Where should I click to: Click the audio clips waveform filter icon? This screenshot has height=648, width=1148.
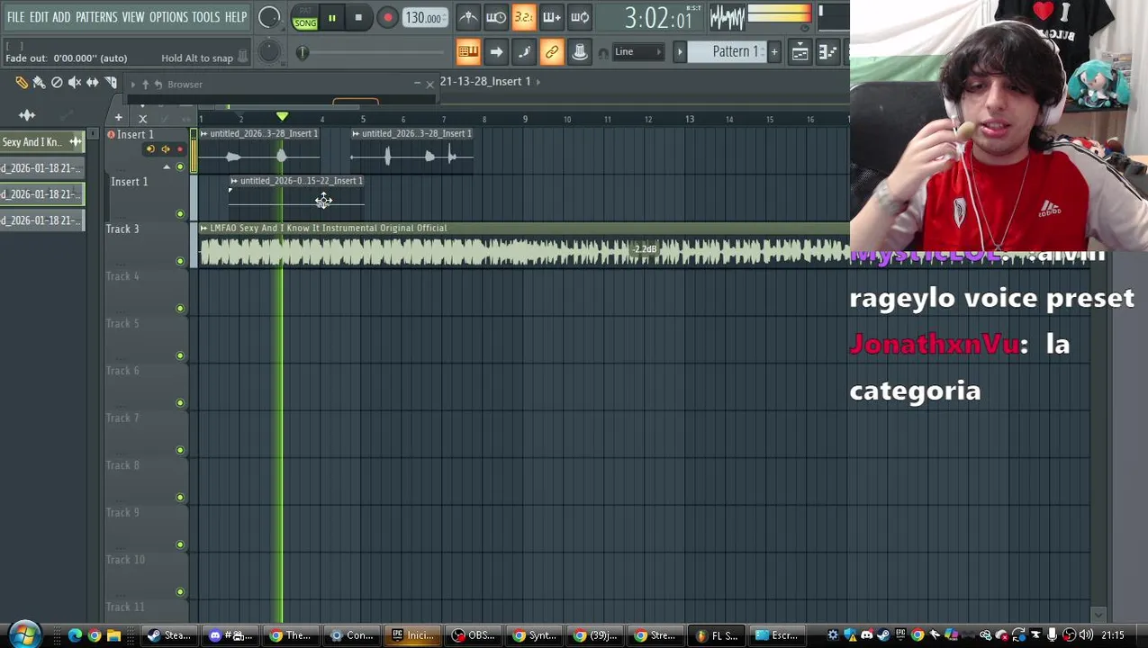tap(26, 115)
